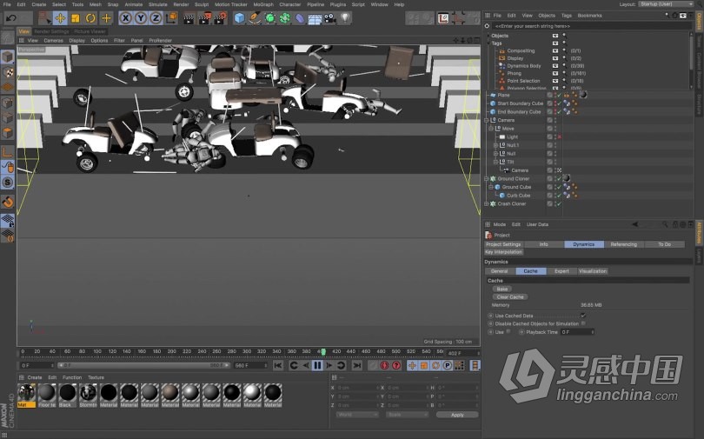
Task: Open the File menu
Action: tap(7, 4)
